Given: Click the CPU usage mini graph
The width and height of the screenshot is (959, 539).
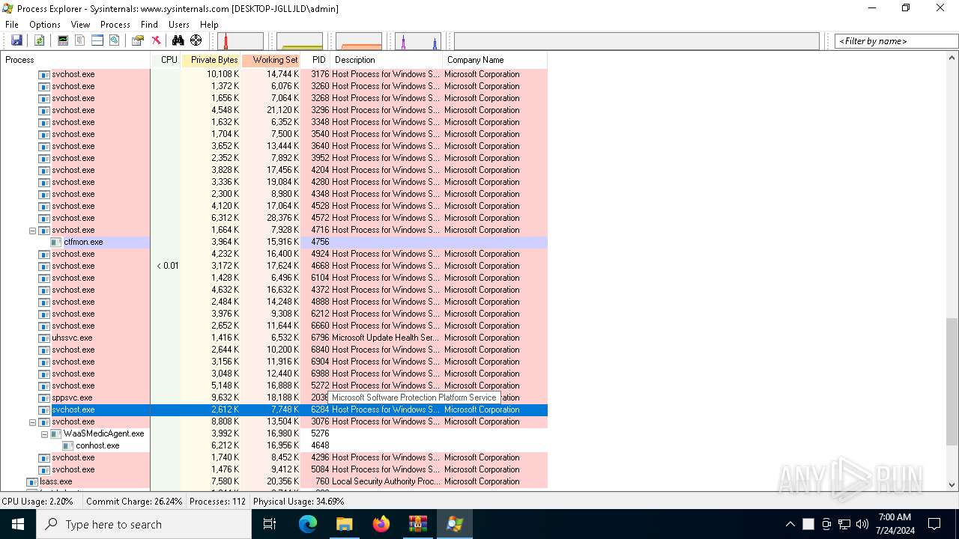Looking at the screenshot, I should [x=240, y=41].
